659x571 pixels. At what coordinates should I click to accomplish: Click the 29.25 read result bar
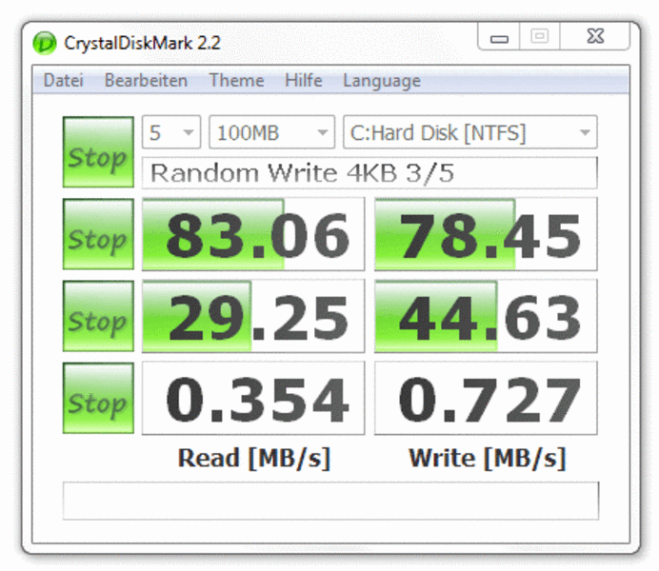point(253,316)
